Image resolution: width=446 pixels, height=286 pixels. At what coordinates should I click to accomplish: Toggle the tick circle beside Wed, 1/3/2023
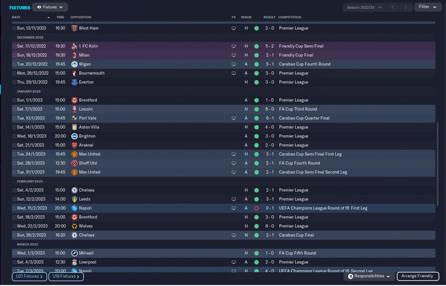coord(14,253)
